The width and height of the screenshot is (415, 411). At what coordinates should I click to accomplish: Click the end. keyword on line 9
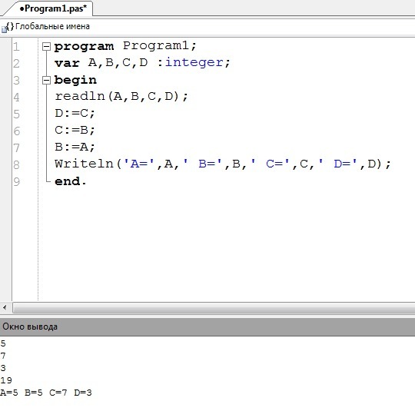point(70,181)
